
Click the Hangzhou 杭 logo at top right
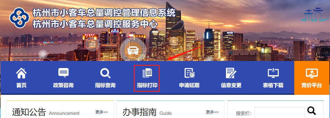314,14
